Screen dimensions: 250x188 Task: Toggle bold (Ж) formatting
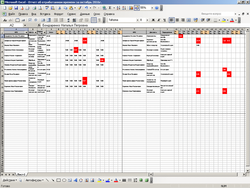click(x=153, y=20)
